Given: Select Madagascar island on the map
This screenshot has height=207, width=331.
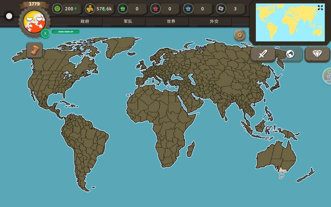Looking at the screenshot, I should (191, 149).
